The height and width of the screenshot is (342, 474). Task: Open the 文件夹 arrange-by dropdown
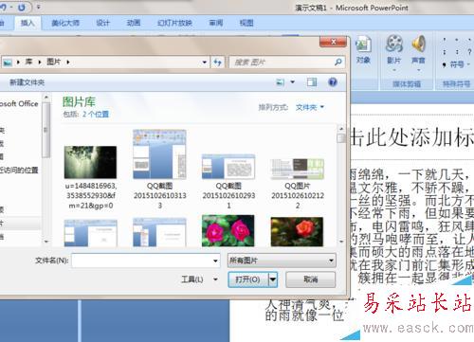310,107
